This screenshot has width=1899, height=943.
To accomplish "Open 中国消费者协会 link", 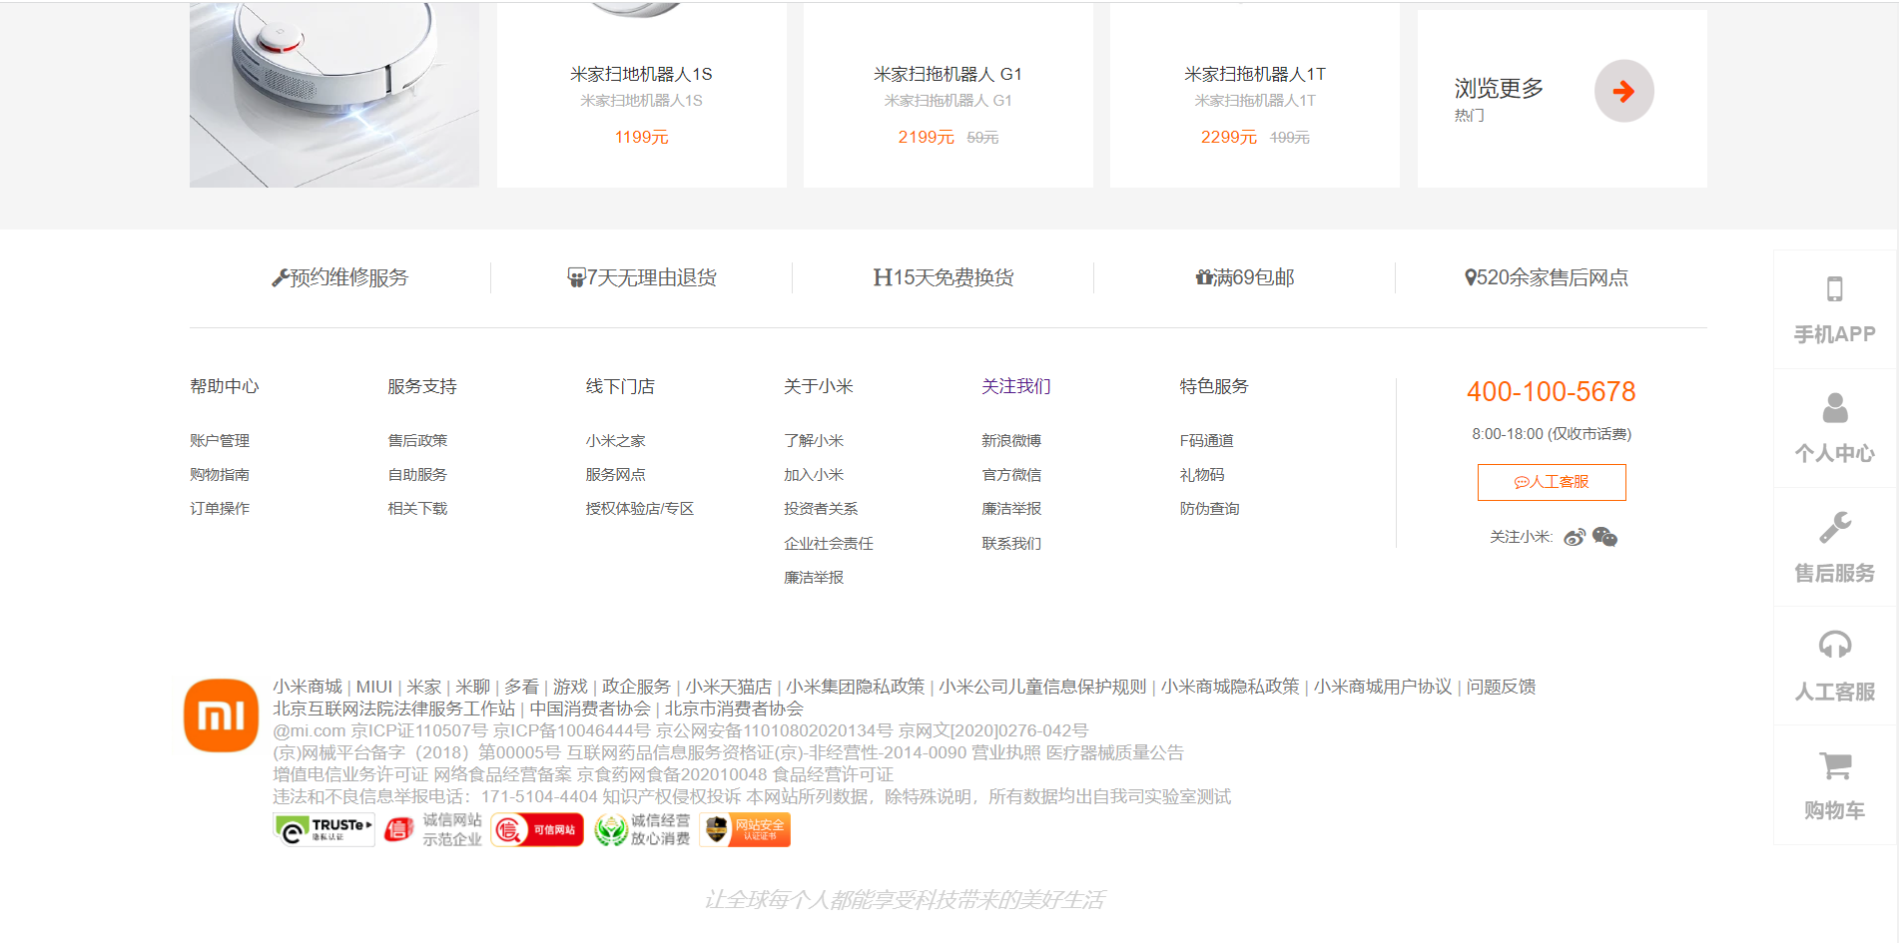I will pos(590,708).
